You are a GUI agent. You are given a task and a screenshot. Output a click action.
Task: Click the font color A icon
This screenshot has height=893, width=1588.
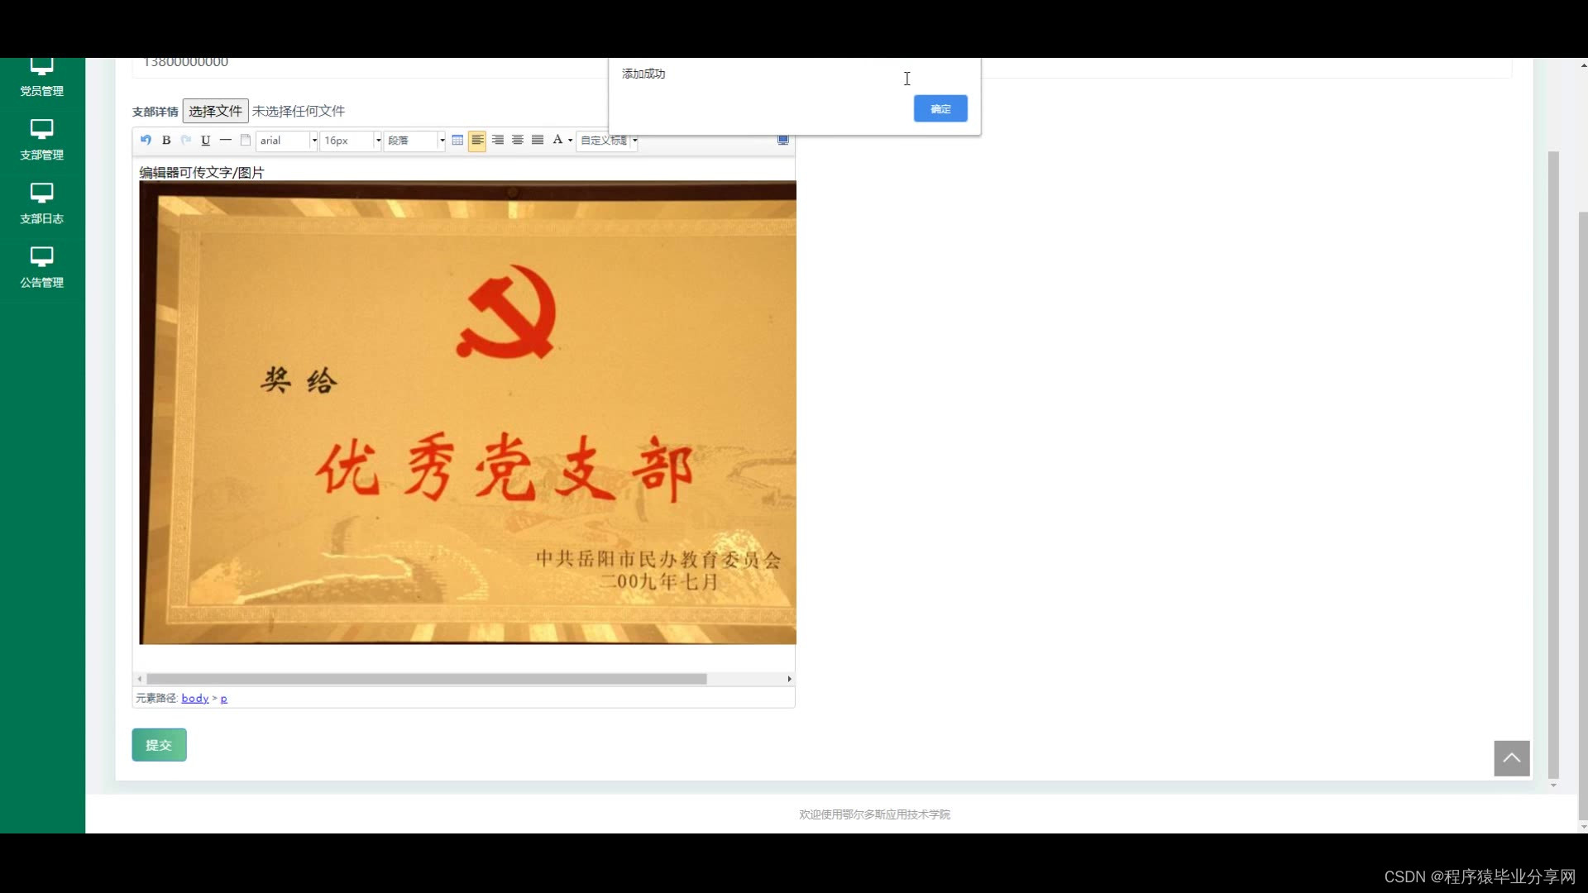(557, 140)
